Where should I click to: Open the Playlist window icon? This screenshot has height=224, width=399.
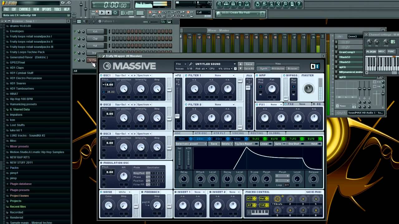point(219,4)
